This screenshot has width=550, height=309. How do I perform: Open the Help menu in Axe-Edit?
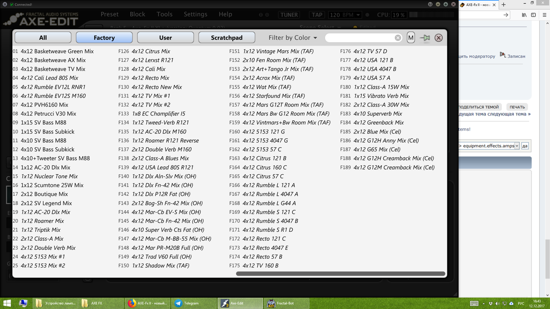coord(225,14)
